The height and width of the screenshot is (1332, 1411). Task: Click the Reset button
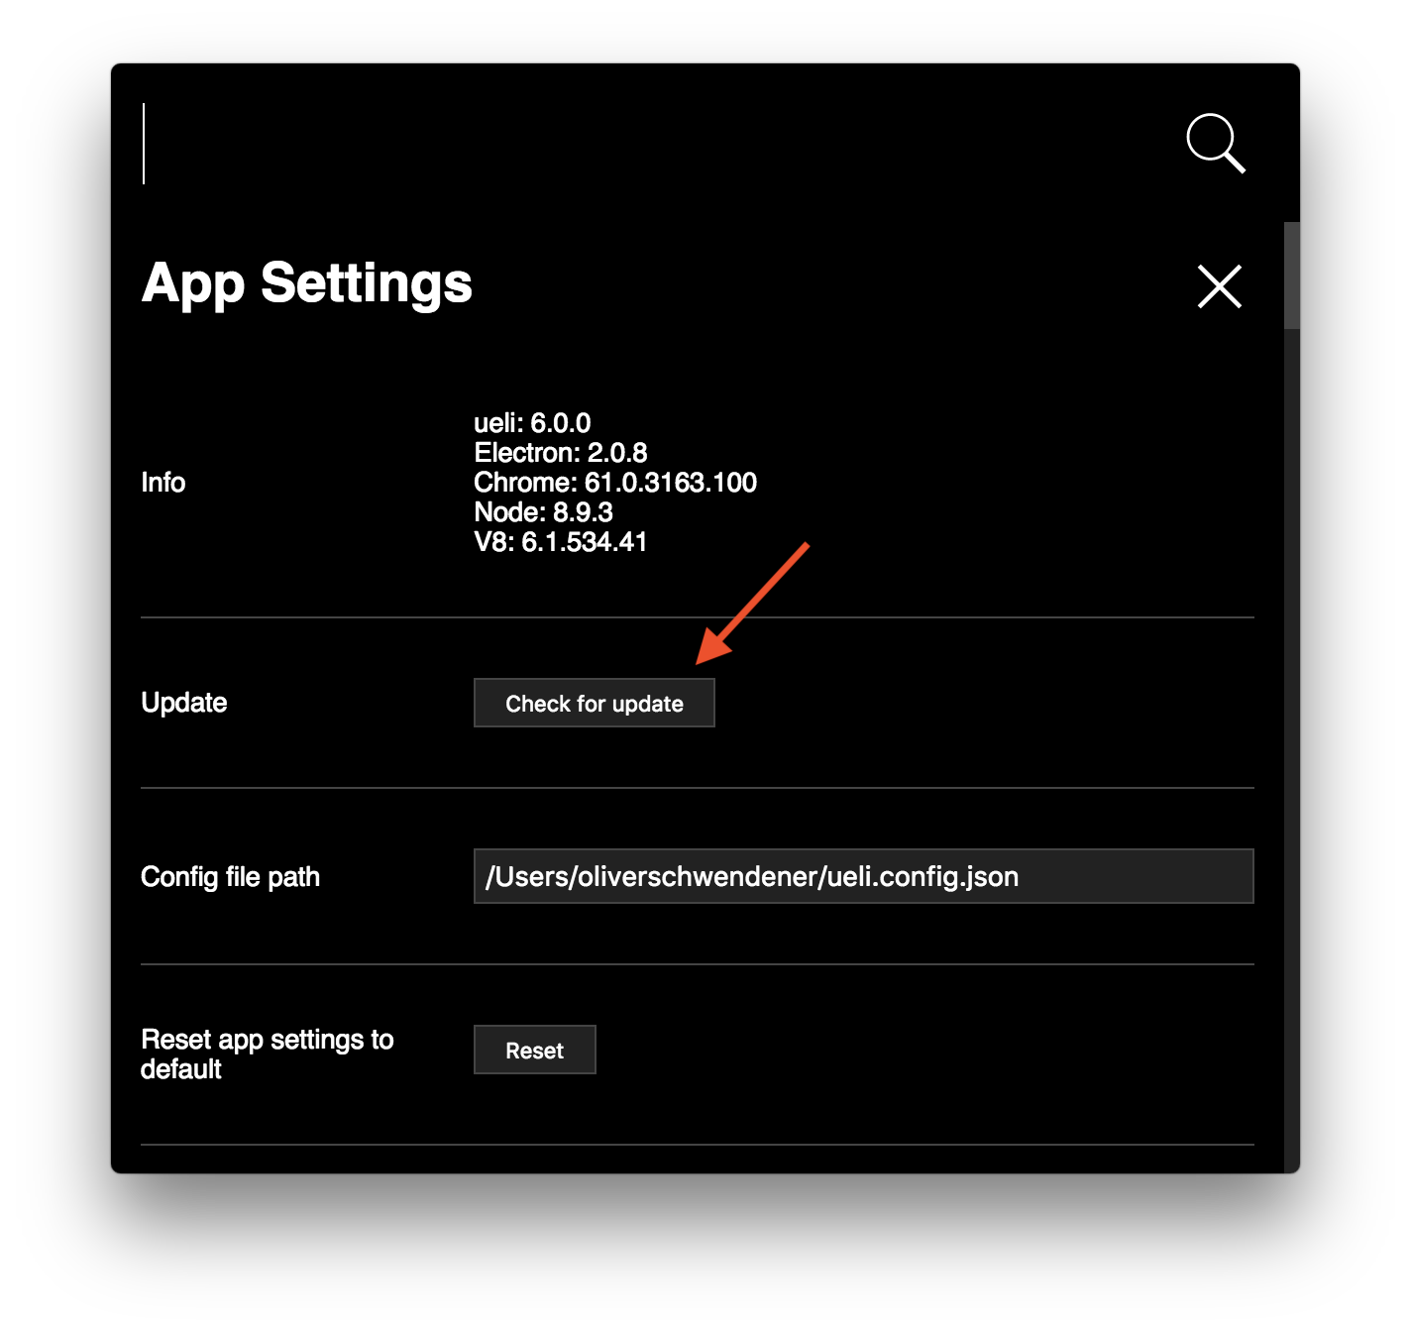click(535, 1050)
